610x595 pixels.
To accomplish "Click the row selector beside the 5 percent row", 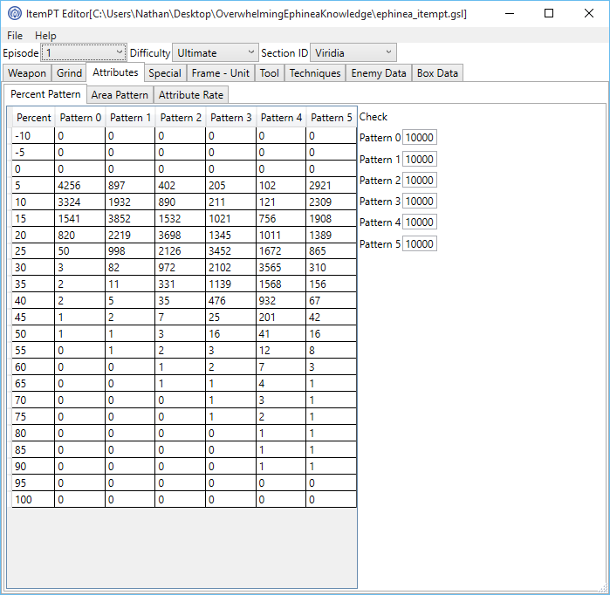I will [x=10, y=186].
